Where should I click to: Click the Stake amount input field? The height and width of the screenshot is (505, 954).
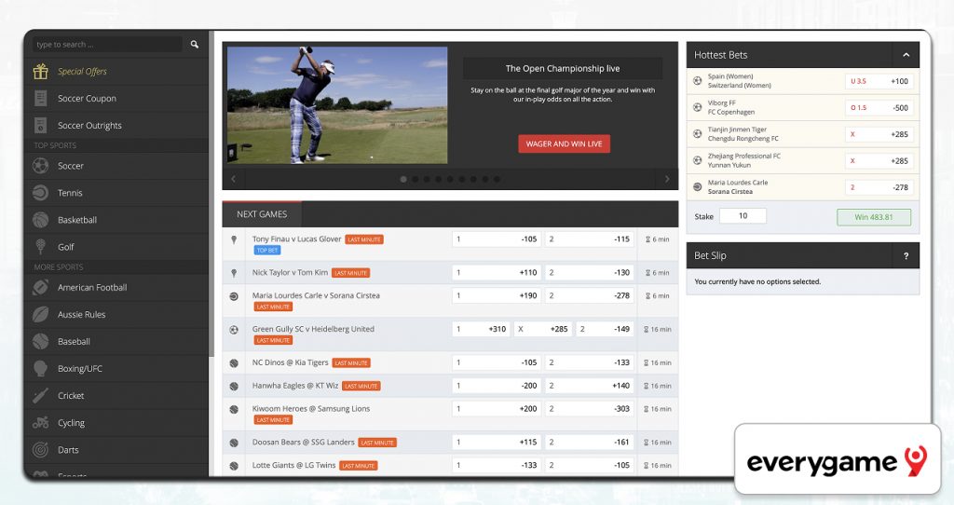pos(743,216)
